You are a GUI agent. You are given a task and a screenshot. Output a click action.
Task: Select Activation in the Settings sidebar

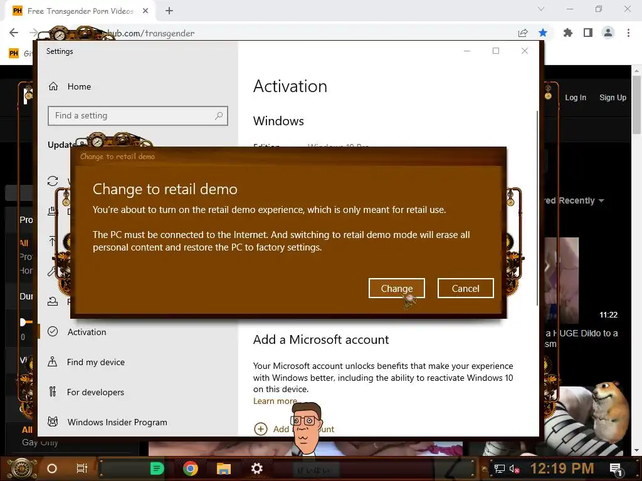coord(87,332)
